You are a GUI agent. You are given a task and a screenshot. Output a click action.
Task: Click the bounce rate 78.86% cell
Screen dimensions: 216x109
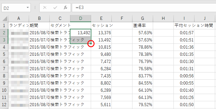click(x=142, y=47)
